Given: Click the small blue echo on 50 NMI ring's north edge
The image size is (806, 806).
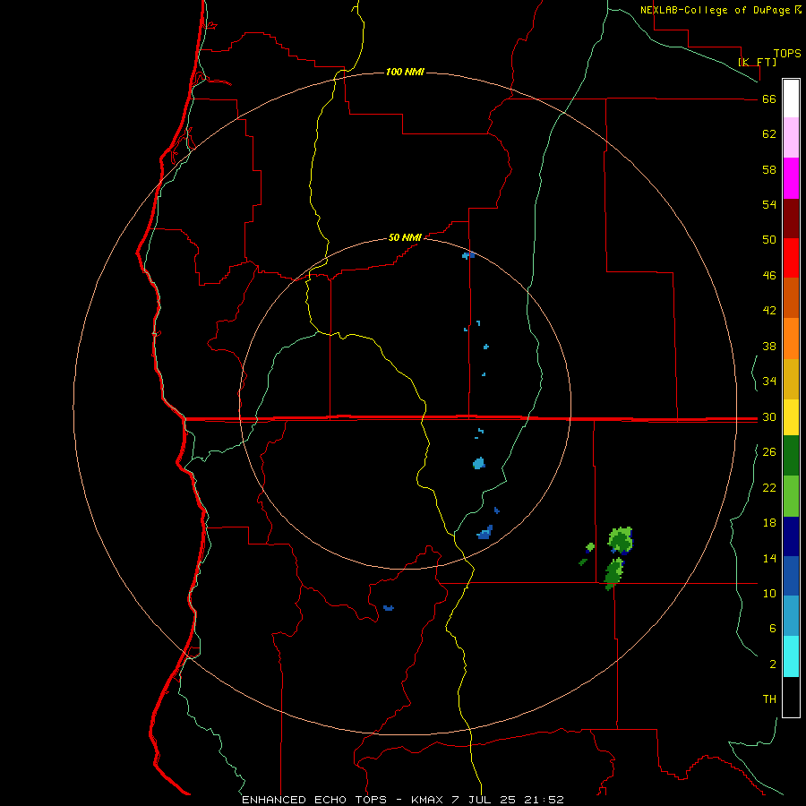Looking at the screenshot, I should 467,255.
